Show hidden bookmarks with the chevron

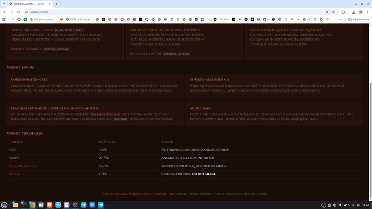341,19
